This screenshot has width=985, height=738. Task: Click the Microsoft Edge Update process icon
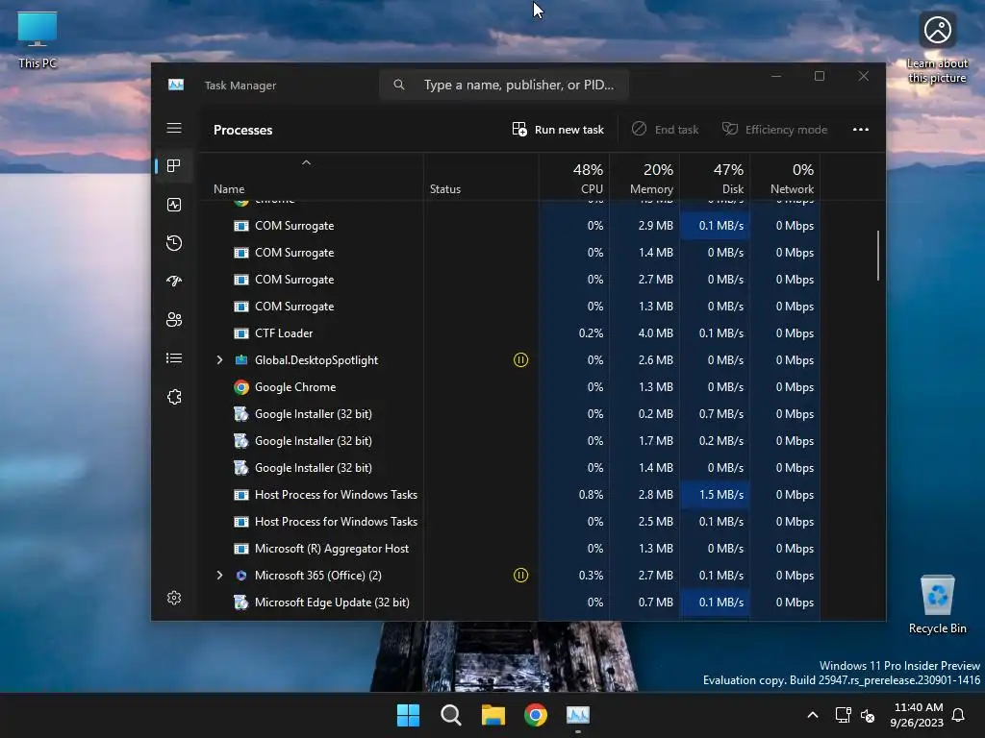241,603
